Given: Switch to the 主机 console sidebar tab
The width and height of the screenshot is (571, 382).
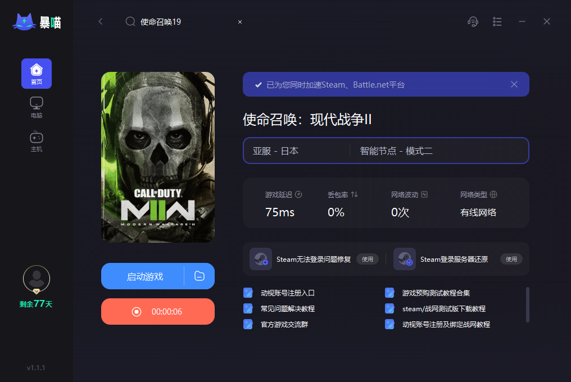Looking at the screenshot, I should (37, 142).
